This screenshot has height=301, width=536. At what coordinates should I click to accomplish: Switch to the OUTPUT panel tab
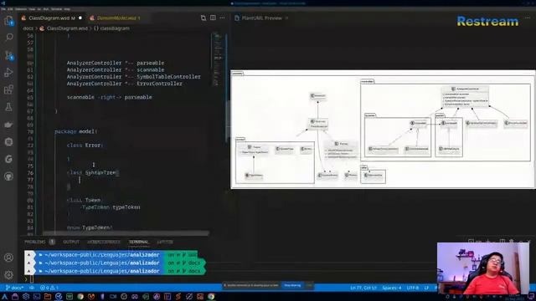tap(71, 242)
